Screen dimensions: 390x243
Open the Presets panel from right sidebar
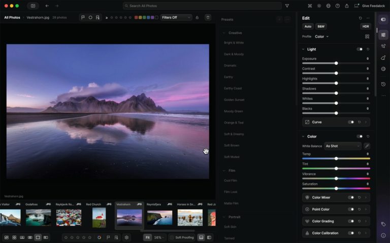tap(383, 19)
